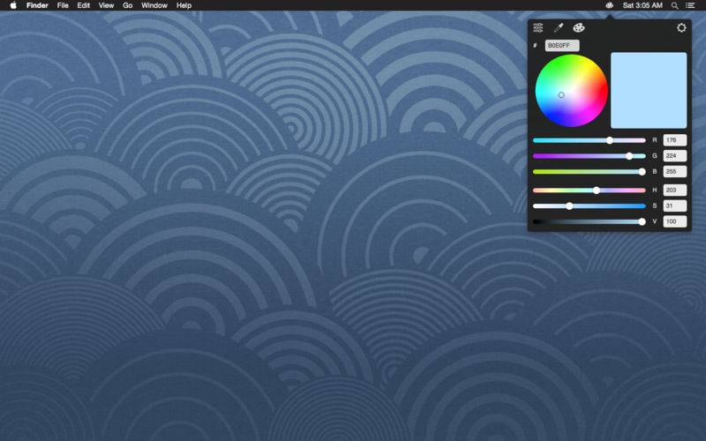Click the selection marker on color wheel
The image size is (706, 441).
click(x=561, y=95)
